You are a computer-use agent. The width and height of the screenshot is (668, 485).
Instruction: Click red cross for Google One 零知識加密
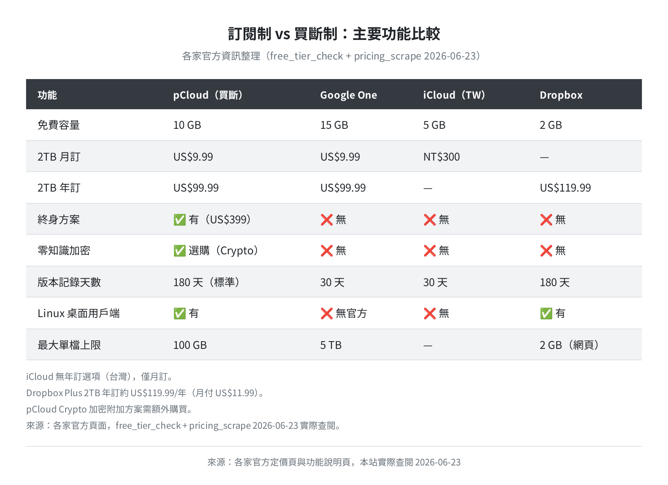[327, 251]
